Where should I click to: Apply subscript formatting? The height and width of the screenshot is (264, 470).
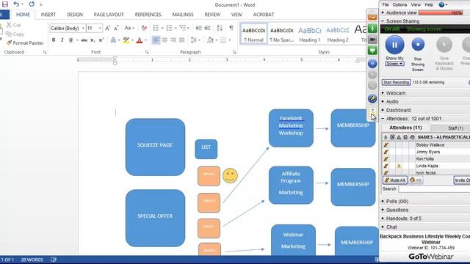pyautogui.click(x=93, y=40)
